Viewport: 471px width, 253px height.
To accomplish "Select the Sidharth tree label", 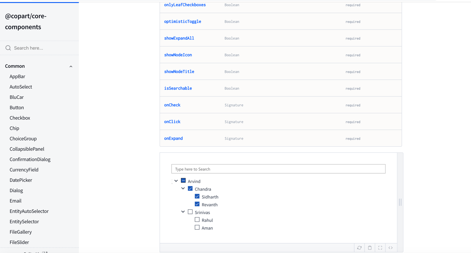I will [210, 197].
